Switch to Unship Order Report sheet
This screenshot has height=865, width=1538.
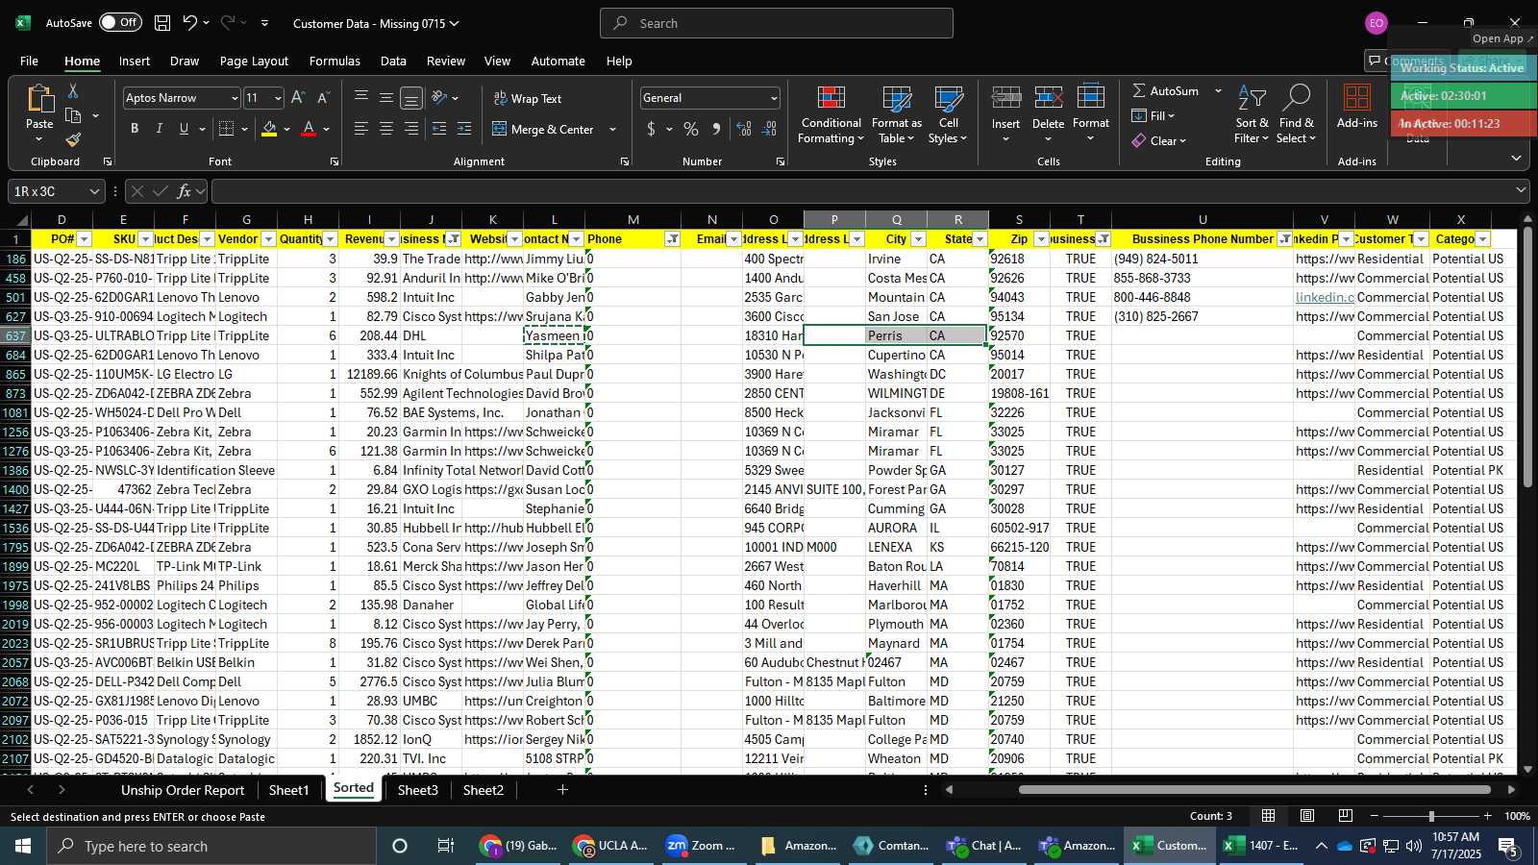point(183,790)
